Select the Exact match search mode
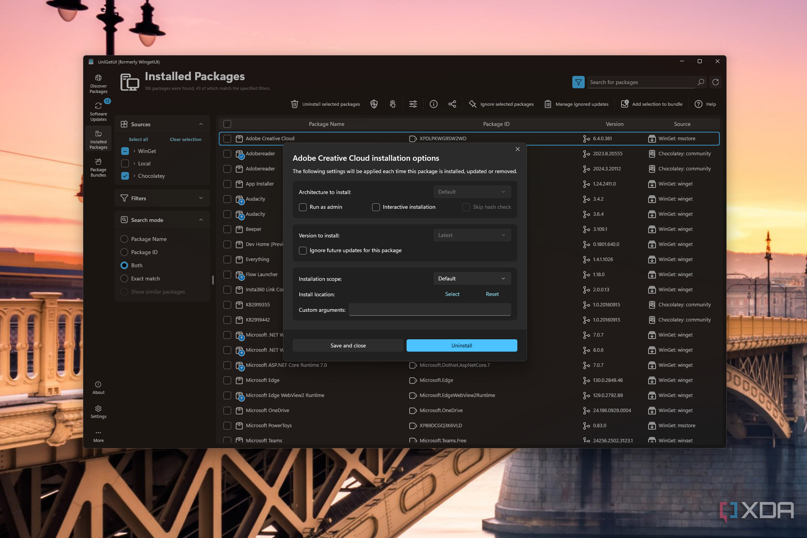Image resolution: width=807 pixels, height=538 pixels. click(x=124, y=278)
